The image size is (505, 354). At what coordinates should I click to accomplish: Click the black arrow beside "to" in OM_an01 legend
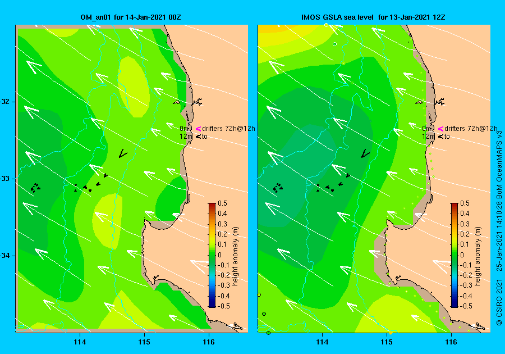(x=199, y=137)
